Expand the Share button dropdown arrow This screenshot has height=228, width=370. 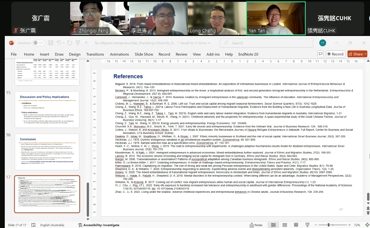(365, 54)
